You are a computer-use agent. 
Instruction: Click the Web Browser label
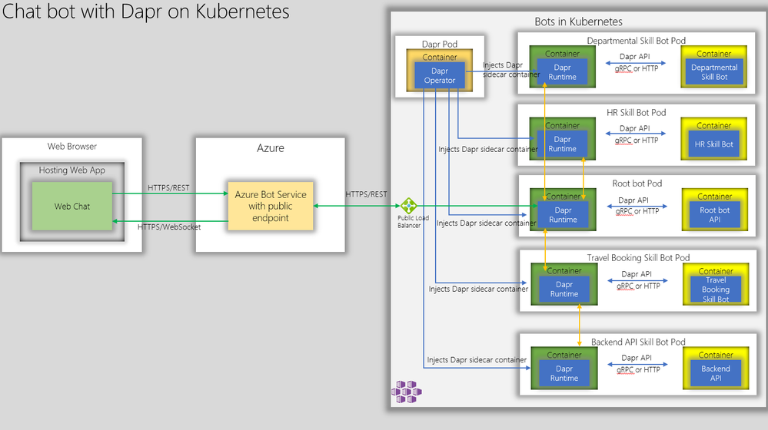[72, 146]
